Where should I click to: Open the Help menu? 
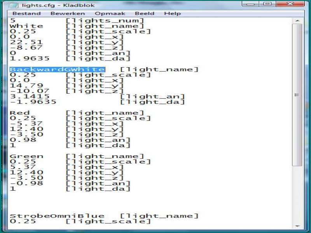pos(172,14)
